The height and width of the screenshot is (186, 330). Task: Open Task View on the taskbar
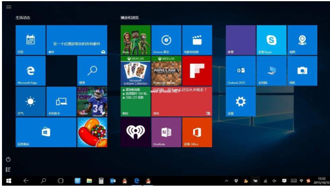[61, 181]
